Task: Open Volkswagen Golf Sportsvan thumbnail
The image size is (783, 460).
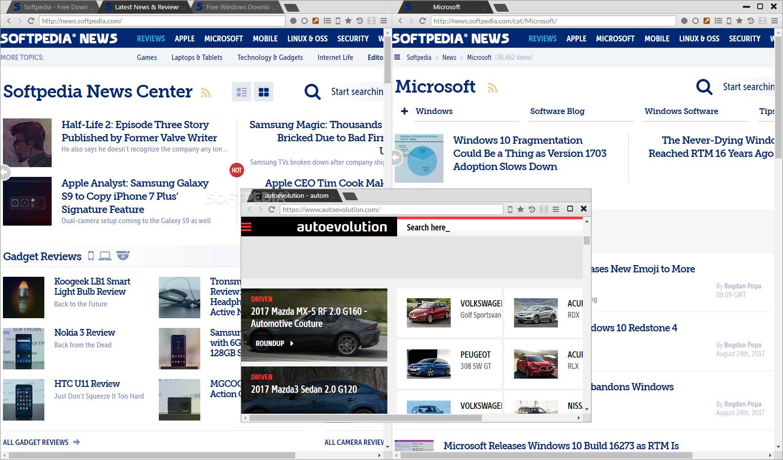Action: pyautogui.click(x=429, y=312)
